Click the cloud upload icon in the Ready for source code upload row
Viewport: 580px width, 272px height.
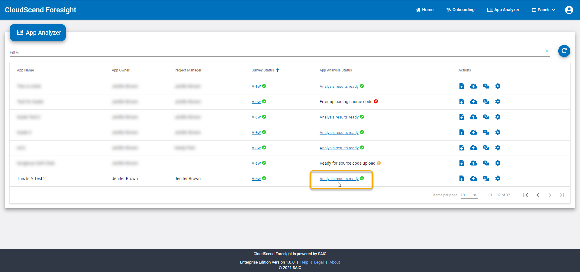[x=474, y=163]
